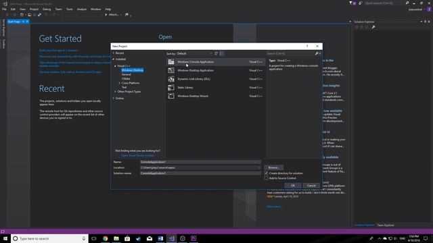Open Task View on the taskbar

[x=94, y=238]
